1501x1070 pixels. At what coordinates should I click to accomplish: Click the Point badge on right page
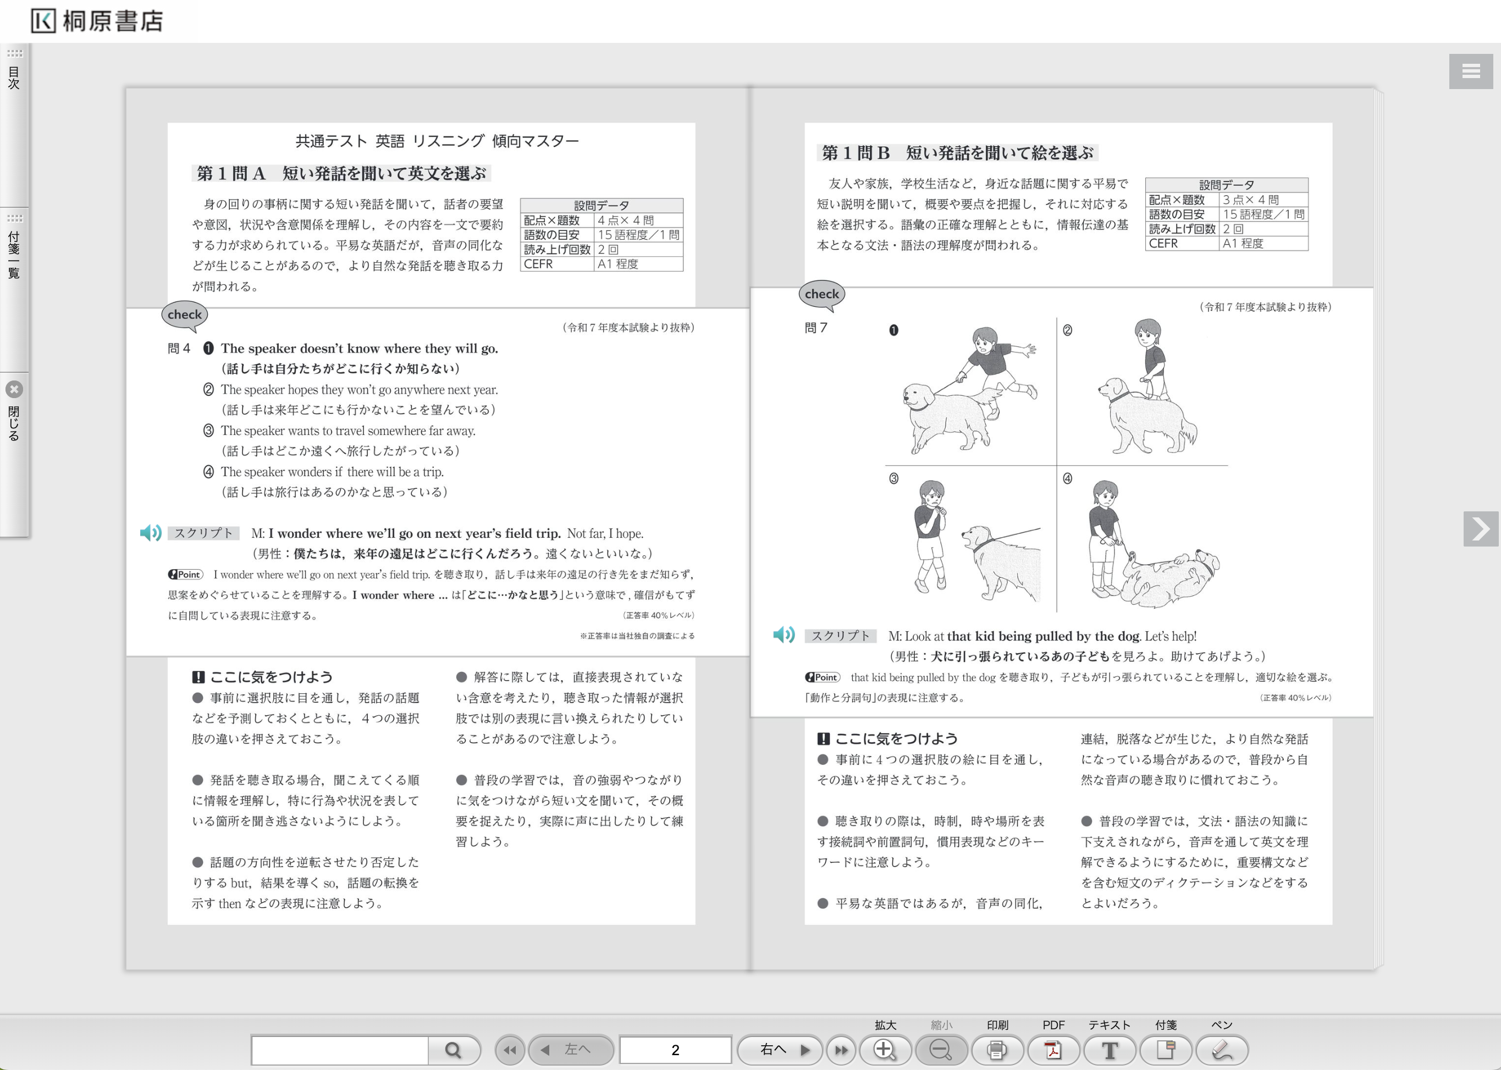823,677
